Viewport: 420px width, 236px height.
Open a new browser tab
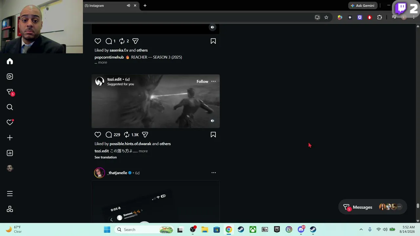145,6
